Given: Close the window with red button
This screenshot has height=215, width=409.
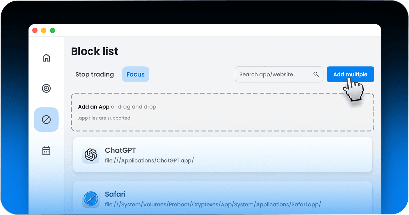Looking at the screenshot, I should coord(35,30).
